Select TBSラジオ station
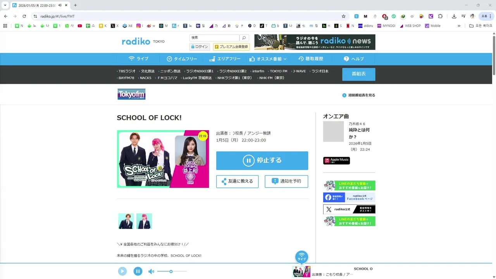 126,71
